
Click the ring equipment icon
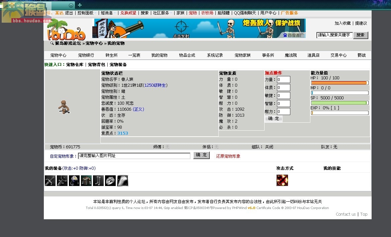pyautogui.click(x=110, y=181)
